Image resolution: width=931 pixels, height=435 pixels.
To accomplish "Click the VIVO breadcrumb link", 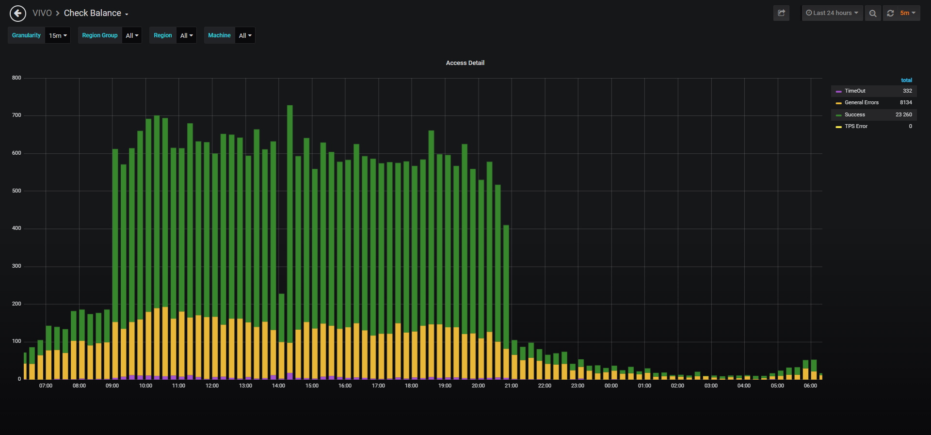I will (x=42, y=13).
